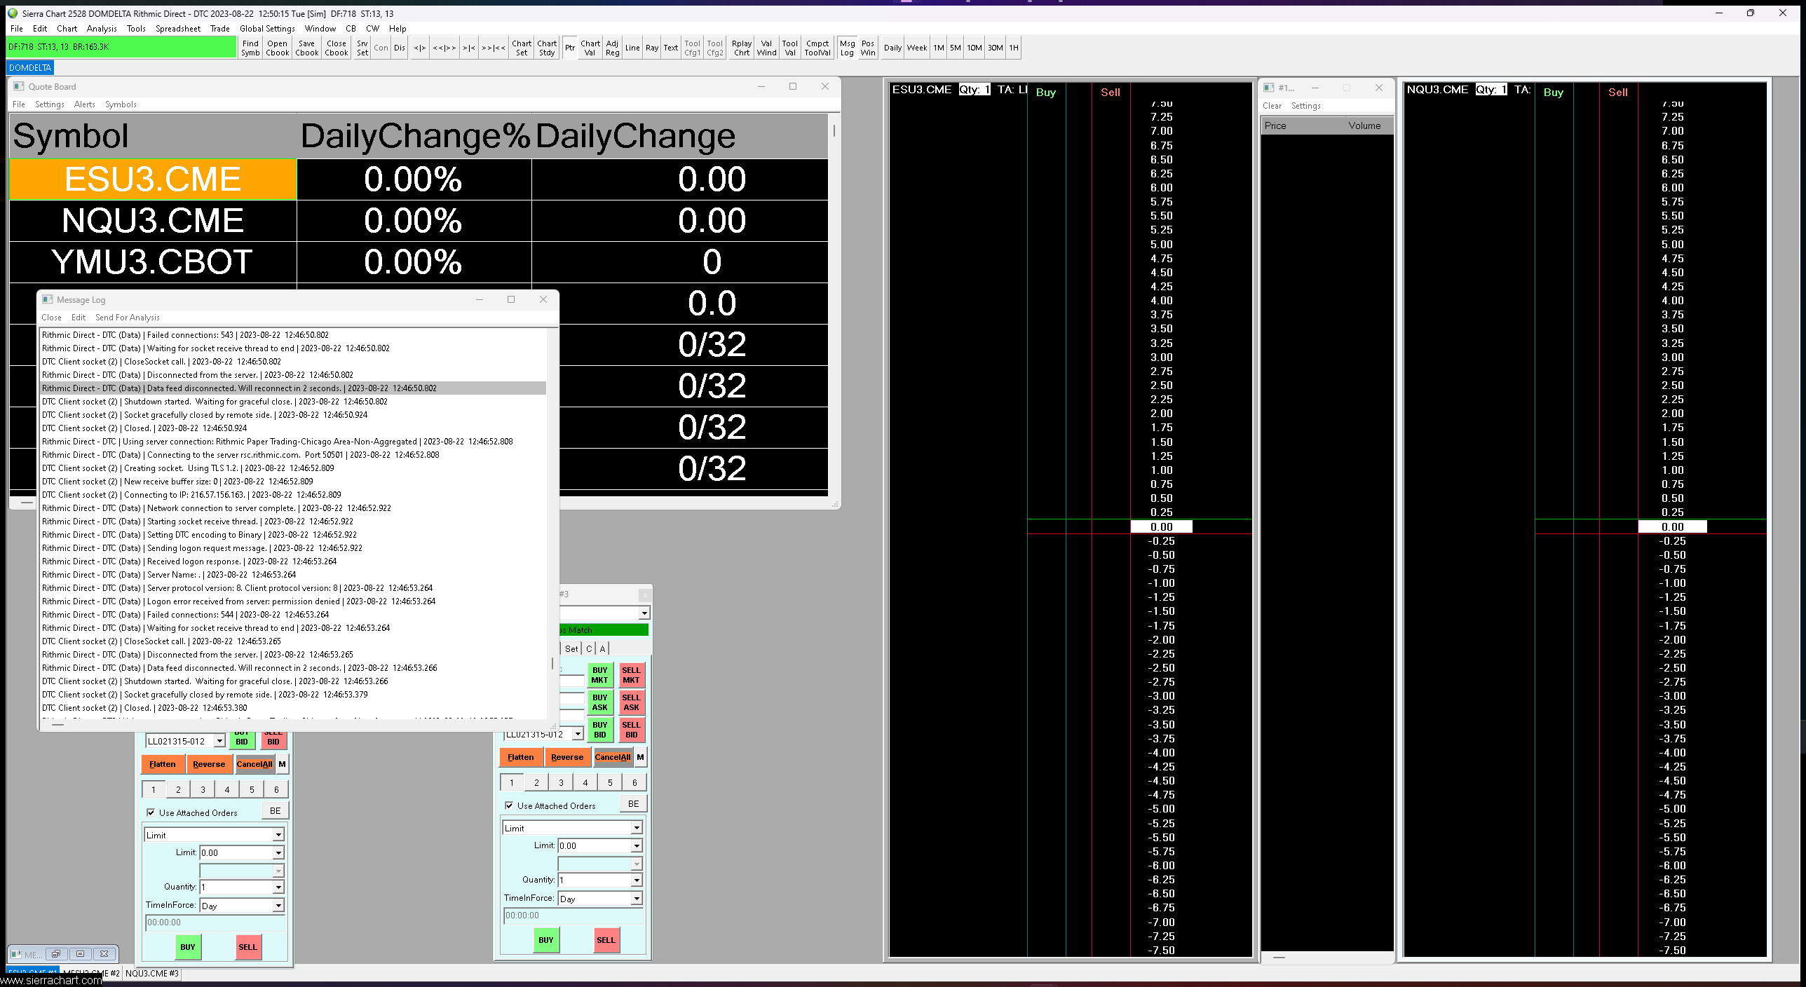This screenshot has height=987, width=1806.
Task: Toggle the Msg Log toolbar button
Action: point(847,48)
